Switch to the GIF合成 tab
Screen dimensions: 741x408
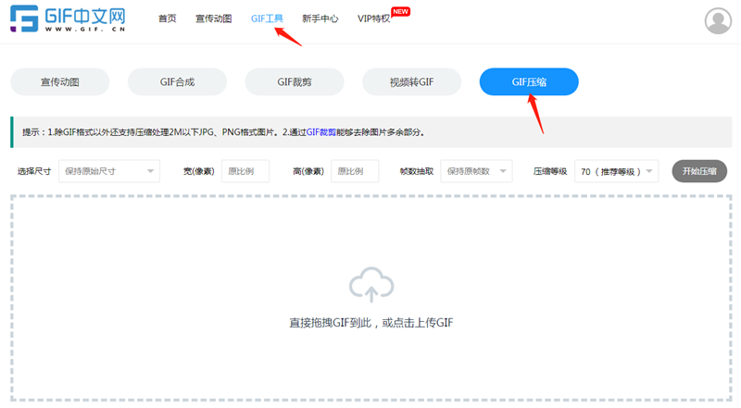click(x=177, y=82)
